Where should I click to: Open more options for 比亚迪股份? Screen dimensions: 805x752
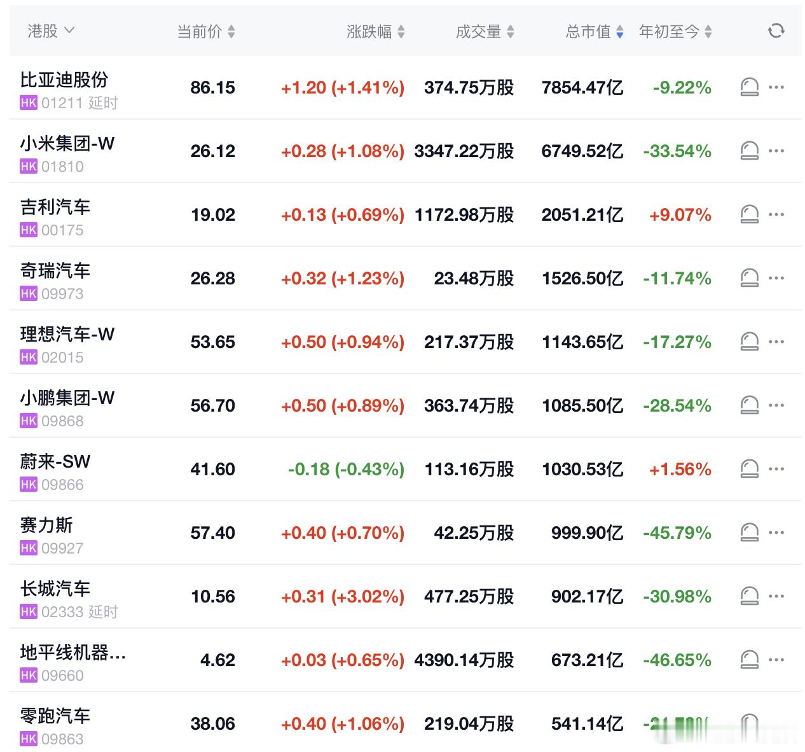pyautogui.click(x=776, y=87)
